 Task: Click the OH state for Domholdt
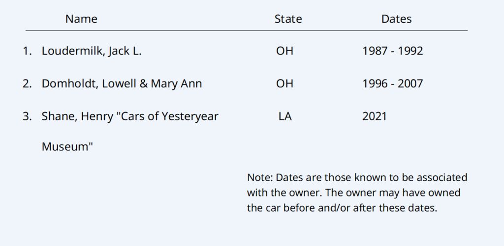(284, 83)
